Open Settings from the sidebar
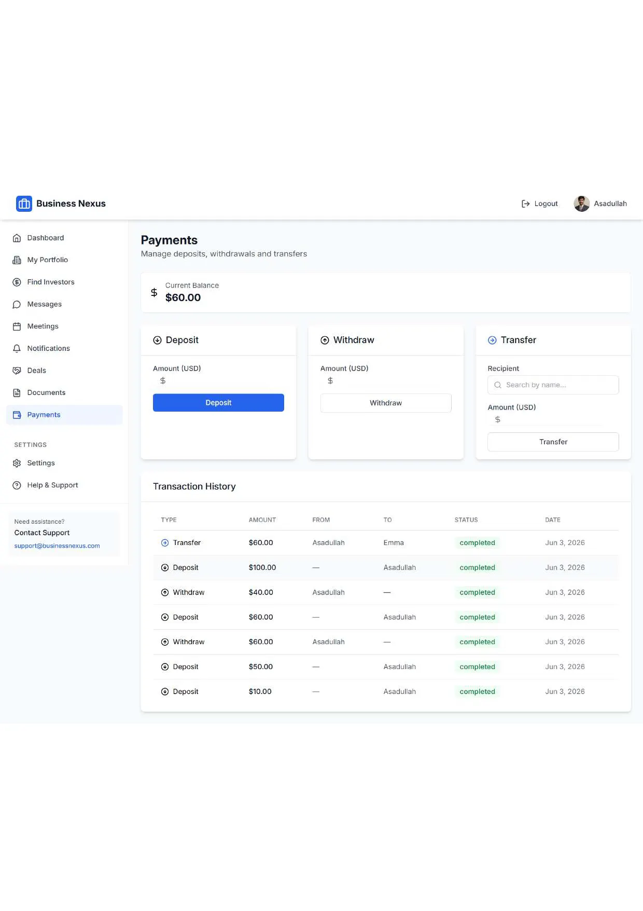This screenshot has width=643, height=911. [x=64, y=463]
